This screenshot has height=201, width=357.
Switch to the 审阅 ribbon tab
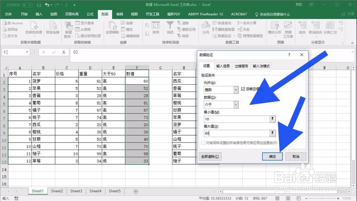(120, 14)
